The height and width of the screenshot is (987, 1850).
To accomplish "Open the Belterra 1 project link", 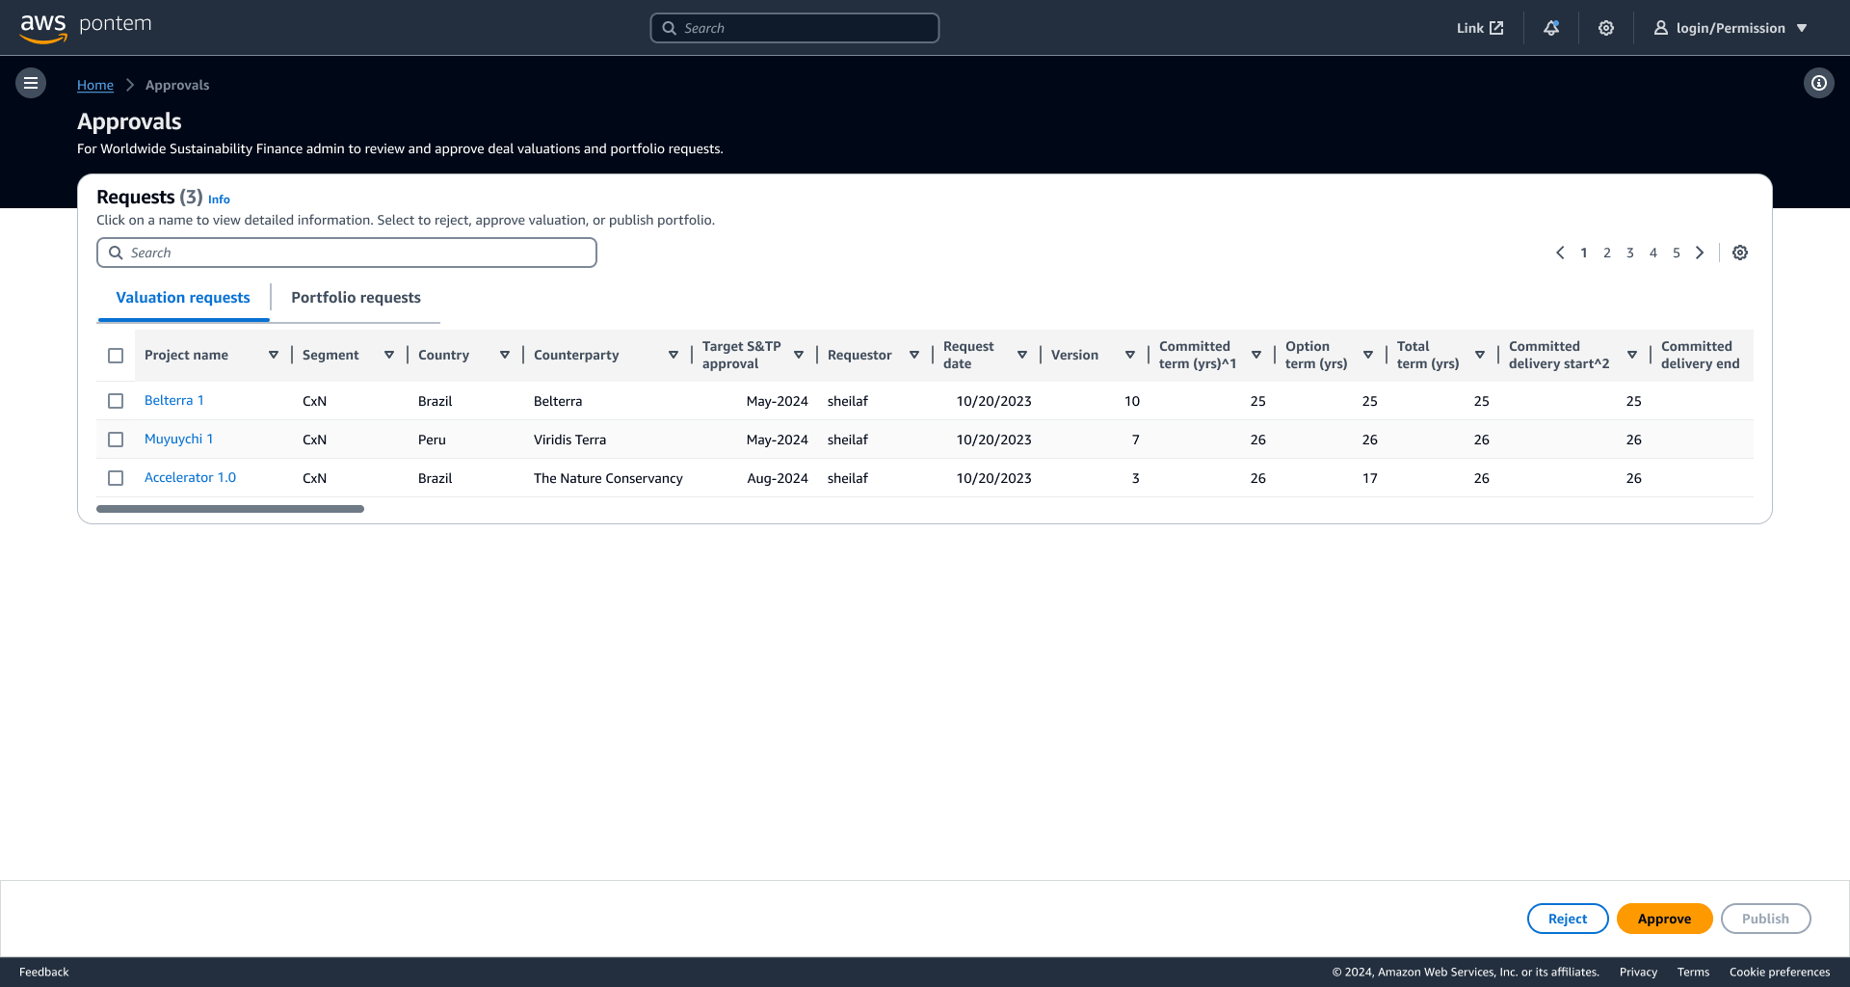I will (174, 400).
